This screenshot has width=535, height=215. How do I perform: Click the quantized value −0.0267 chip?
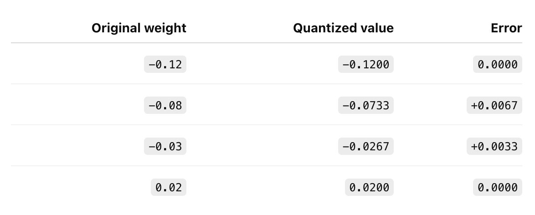[366, 146]
